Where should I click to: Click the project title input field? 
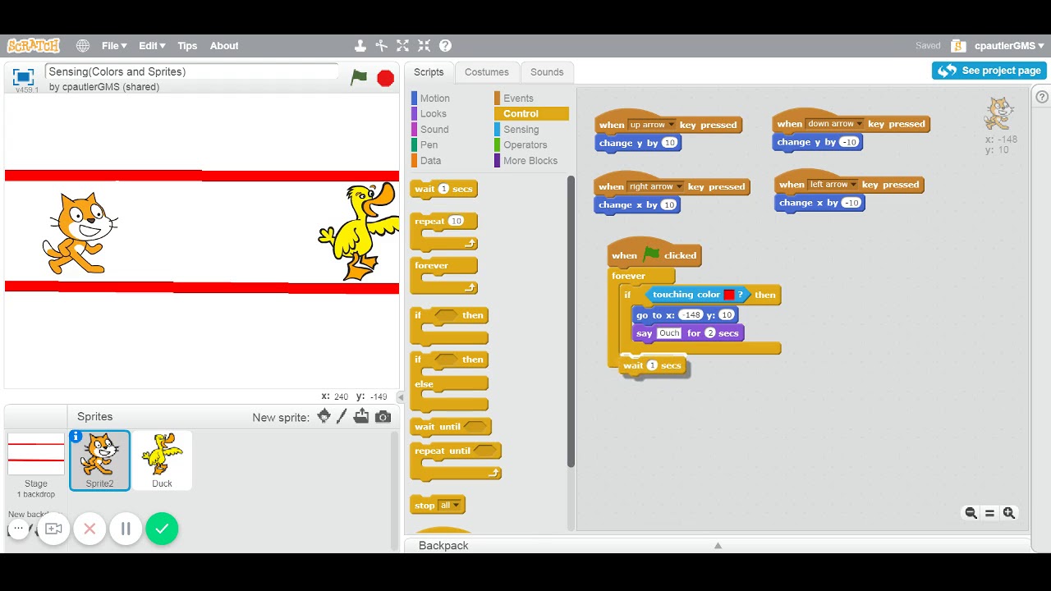coord(191,72)
